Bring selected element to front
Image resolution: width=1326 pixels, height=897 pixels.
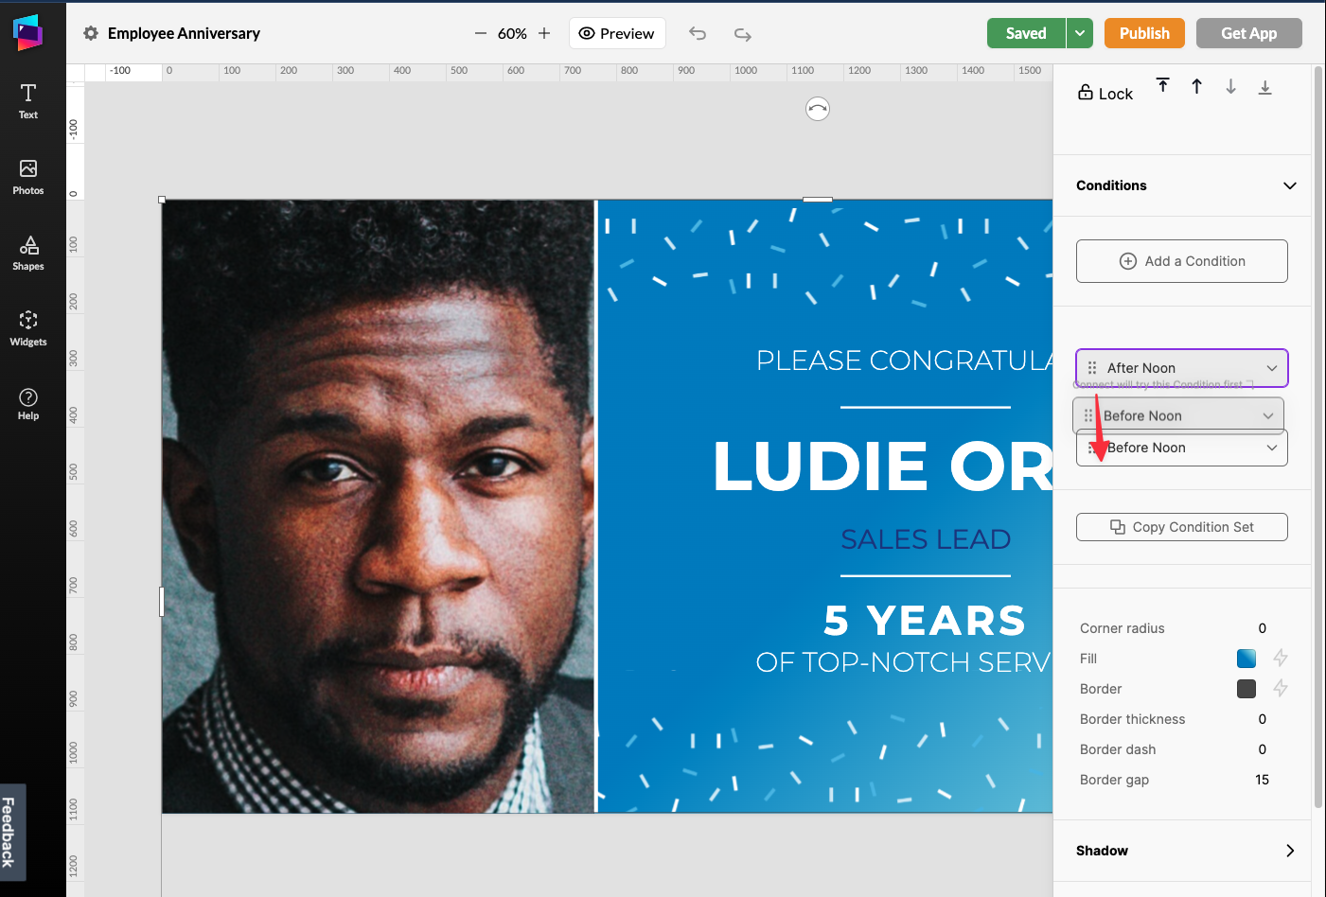tap(1163, 86)
